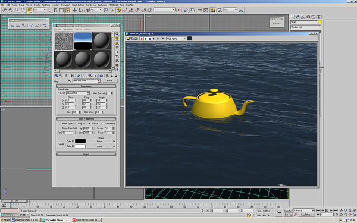Screen dimensions: 357x223
Task: Open the black Color #1 swatch
Action: (x=80, y=141)
